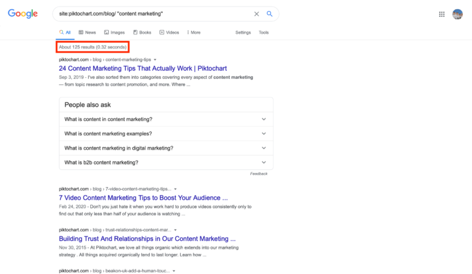The height and width of the screenshot is (274, 472).
Task: Click the Google logo
Action: click(x=23, y=14)
